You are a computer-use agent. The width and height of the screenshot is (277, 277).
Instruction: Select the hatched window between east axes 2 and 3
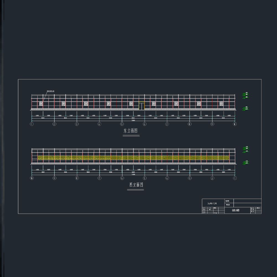63,103
